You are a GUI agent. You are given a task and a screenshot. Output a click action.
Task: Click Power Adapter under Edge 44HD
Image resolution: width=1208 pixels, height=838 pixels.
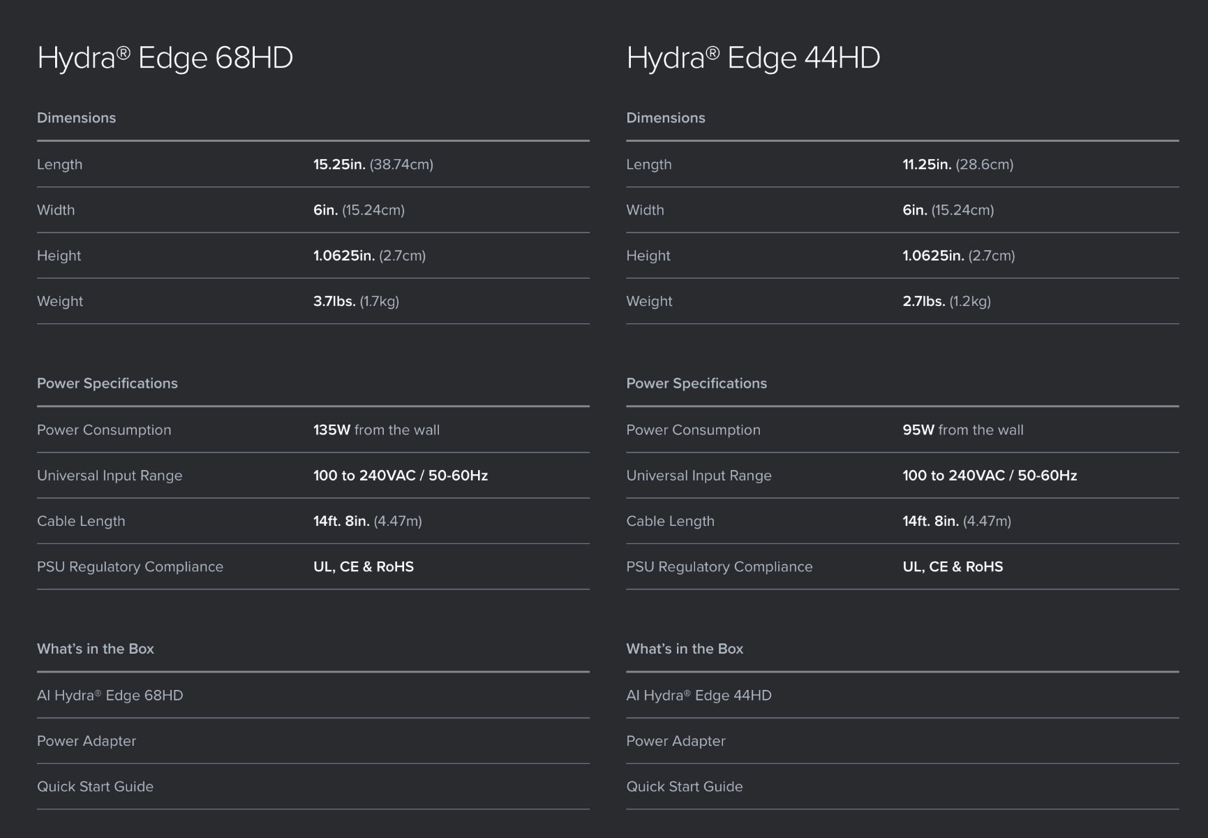[x=676, y=741]
